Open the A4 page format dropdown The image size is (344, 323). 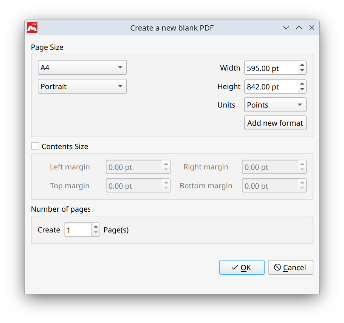click(x=82, y=67)
